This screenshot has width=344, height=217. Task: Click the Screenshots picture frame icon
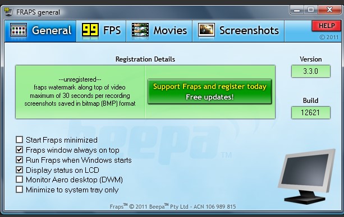pos(206,30)
